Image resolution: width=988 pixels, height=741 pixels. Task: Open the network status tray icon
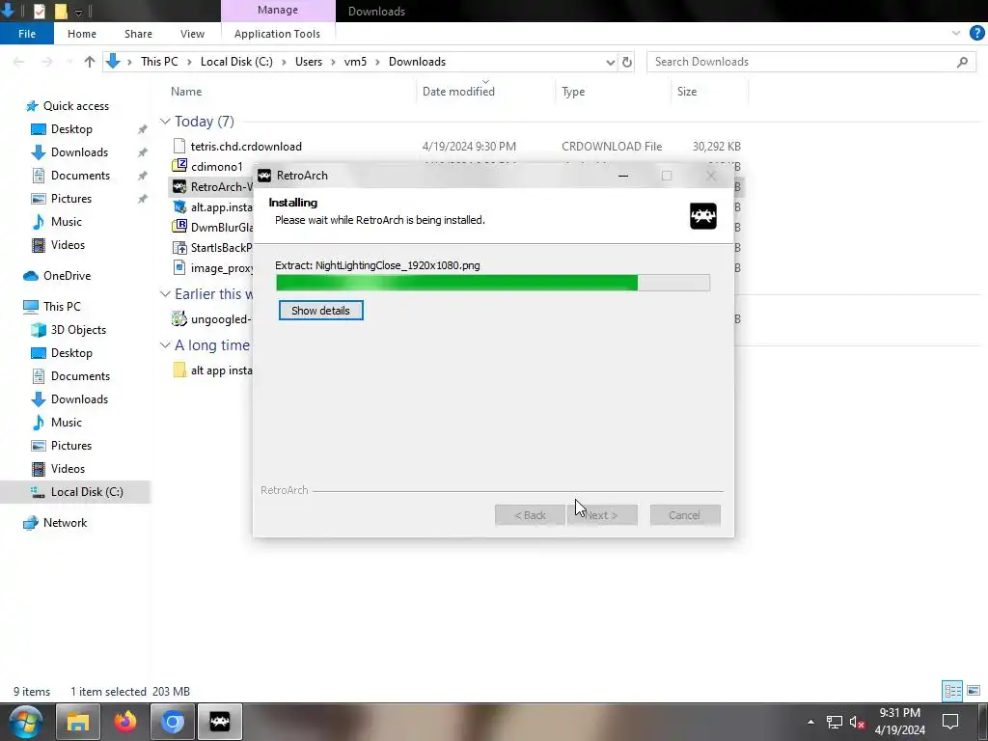(x=835, y=722)
